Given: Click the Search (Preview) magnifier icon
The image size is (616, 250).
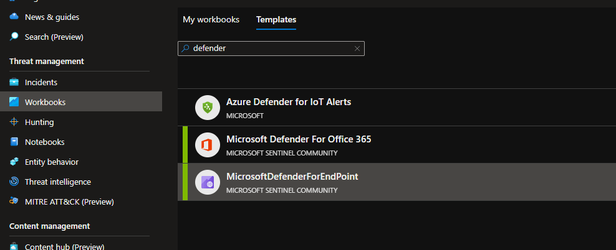Looking at the screenshot, I should click(x=14, y=37).
